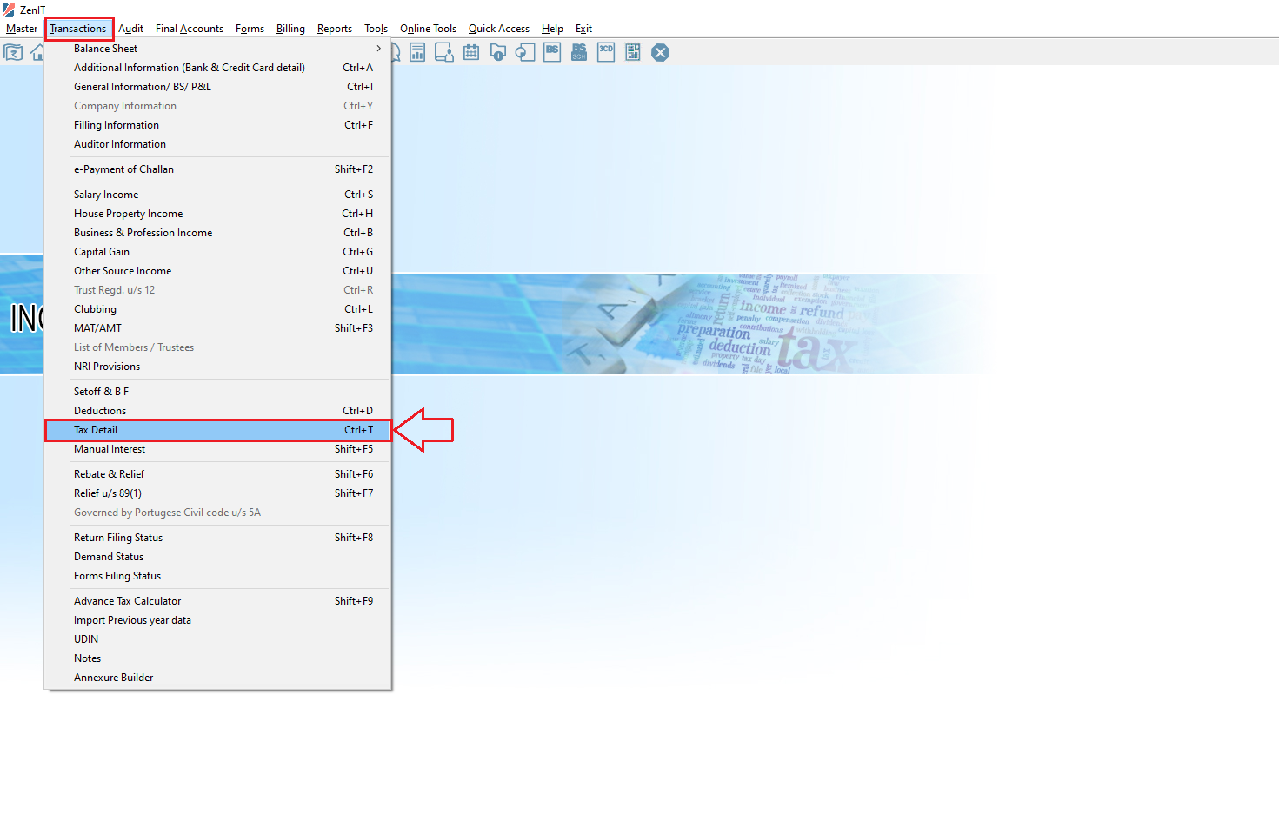Select Auditor Information entry
The image size is (1279, 820).
[217, 144]
